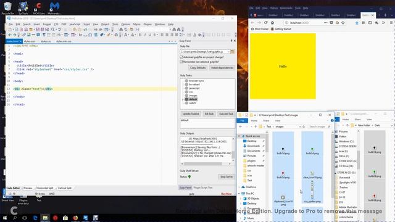Expand OneDrive in Explorer navigation
This screenshot has width=395, height=222.
click(239, 187)
